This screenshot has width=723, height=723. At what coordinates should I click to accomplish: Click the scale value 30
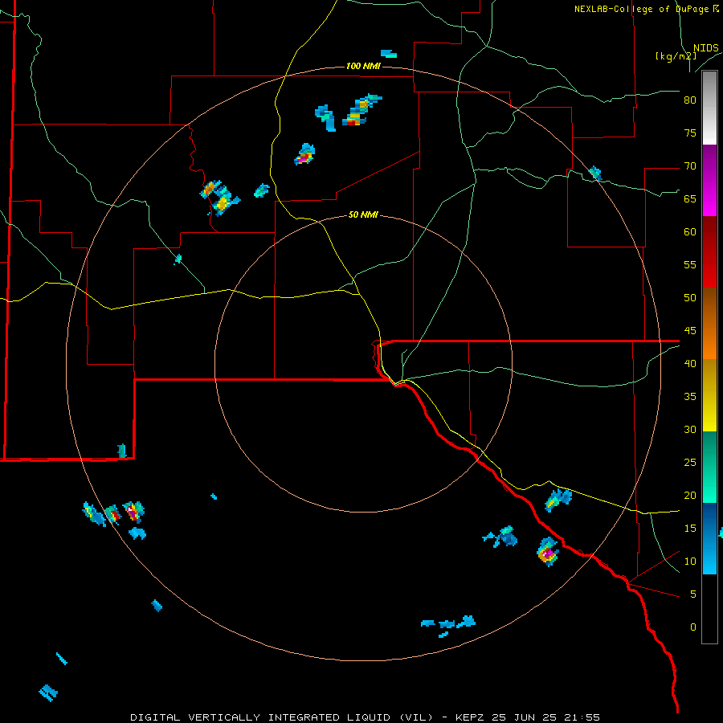[x=690, y=429]
